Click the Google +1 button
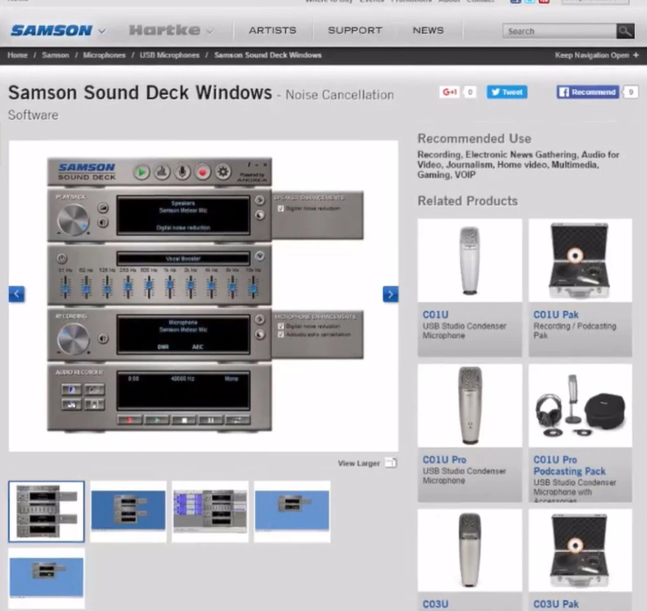The image size is (647, 611). pyautogui.click(x=450, y=92)
